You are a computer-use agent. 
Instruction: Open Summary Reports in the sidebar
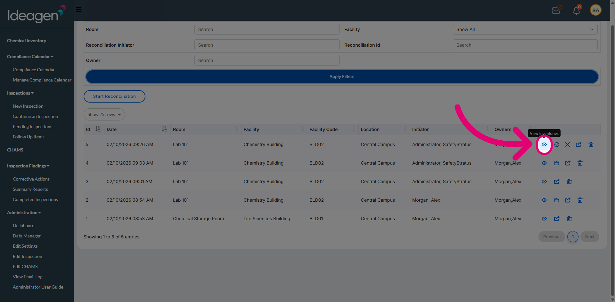point(30,189)
